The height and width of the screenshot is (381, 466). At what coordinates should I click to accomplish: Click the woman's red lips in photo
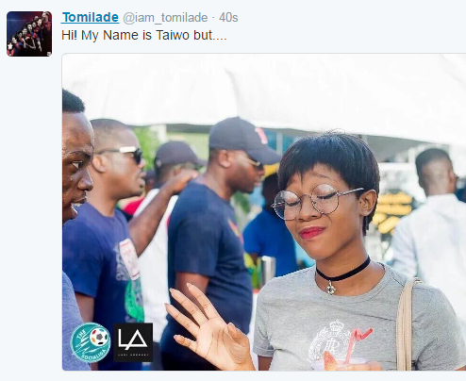pos(312,233)
